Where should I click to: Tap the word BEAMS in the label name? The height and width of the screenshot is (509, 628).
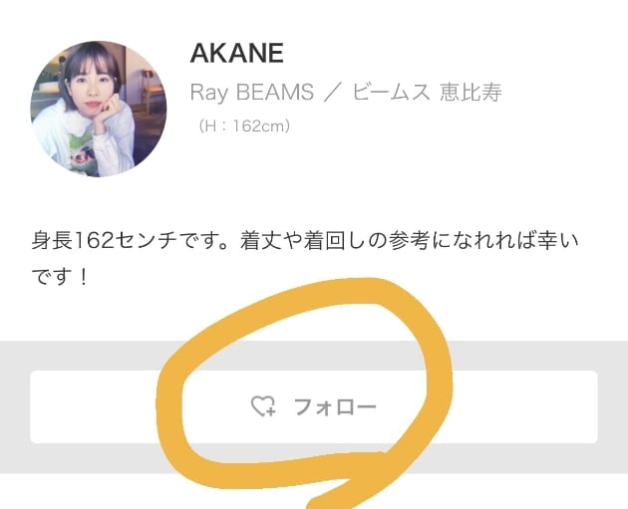(x=275, y=92)
